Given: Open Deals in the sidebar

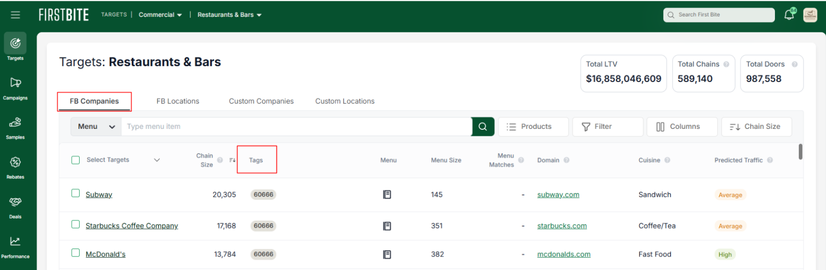Looking at the screenshot, I should (15, 207).
